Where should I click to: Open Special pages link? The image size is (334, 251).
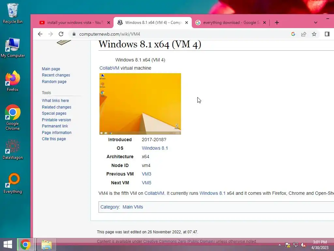[54, 113]
